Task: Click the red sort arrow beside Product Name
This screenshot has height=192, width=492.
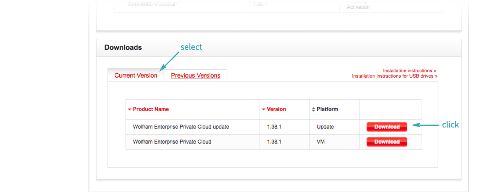Action: [130, 110]
